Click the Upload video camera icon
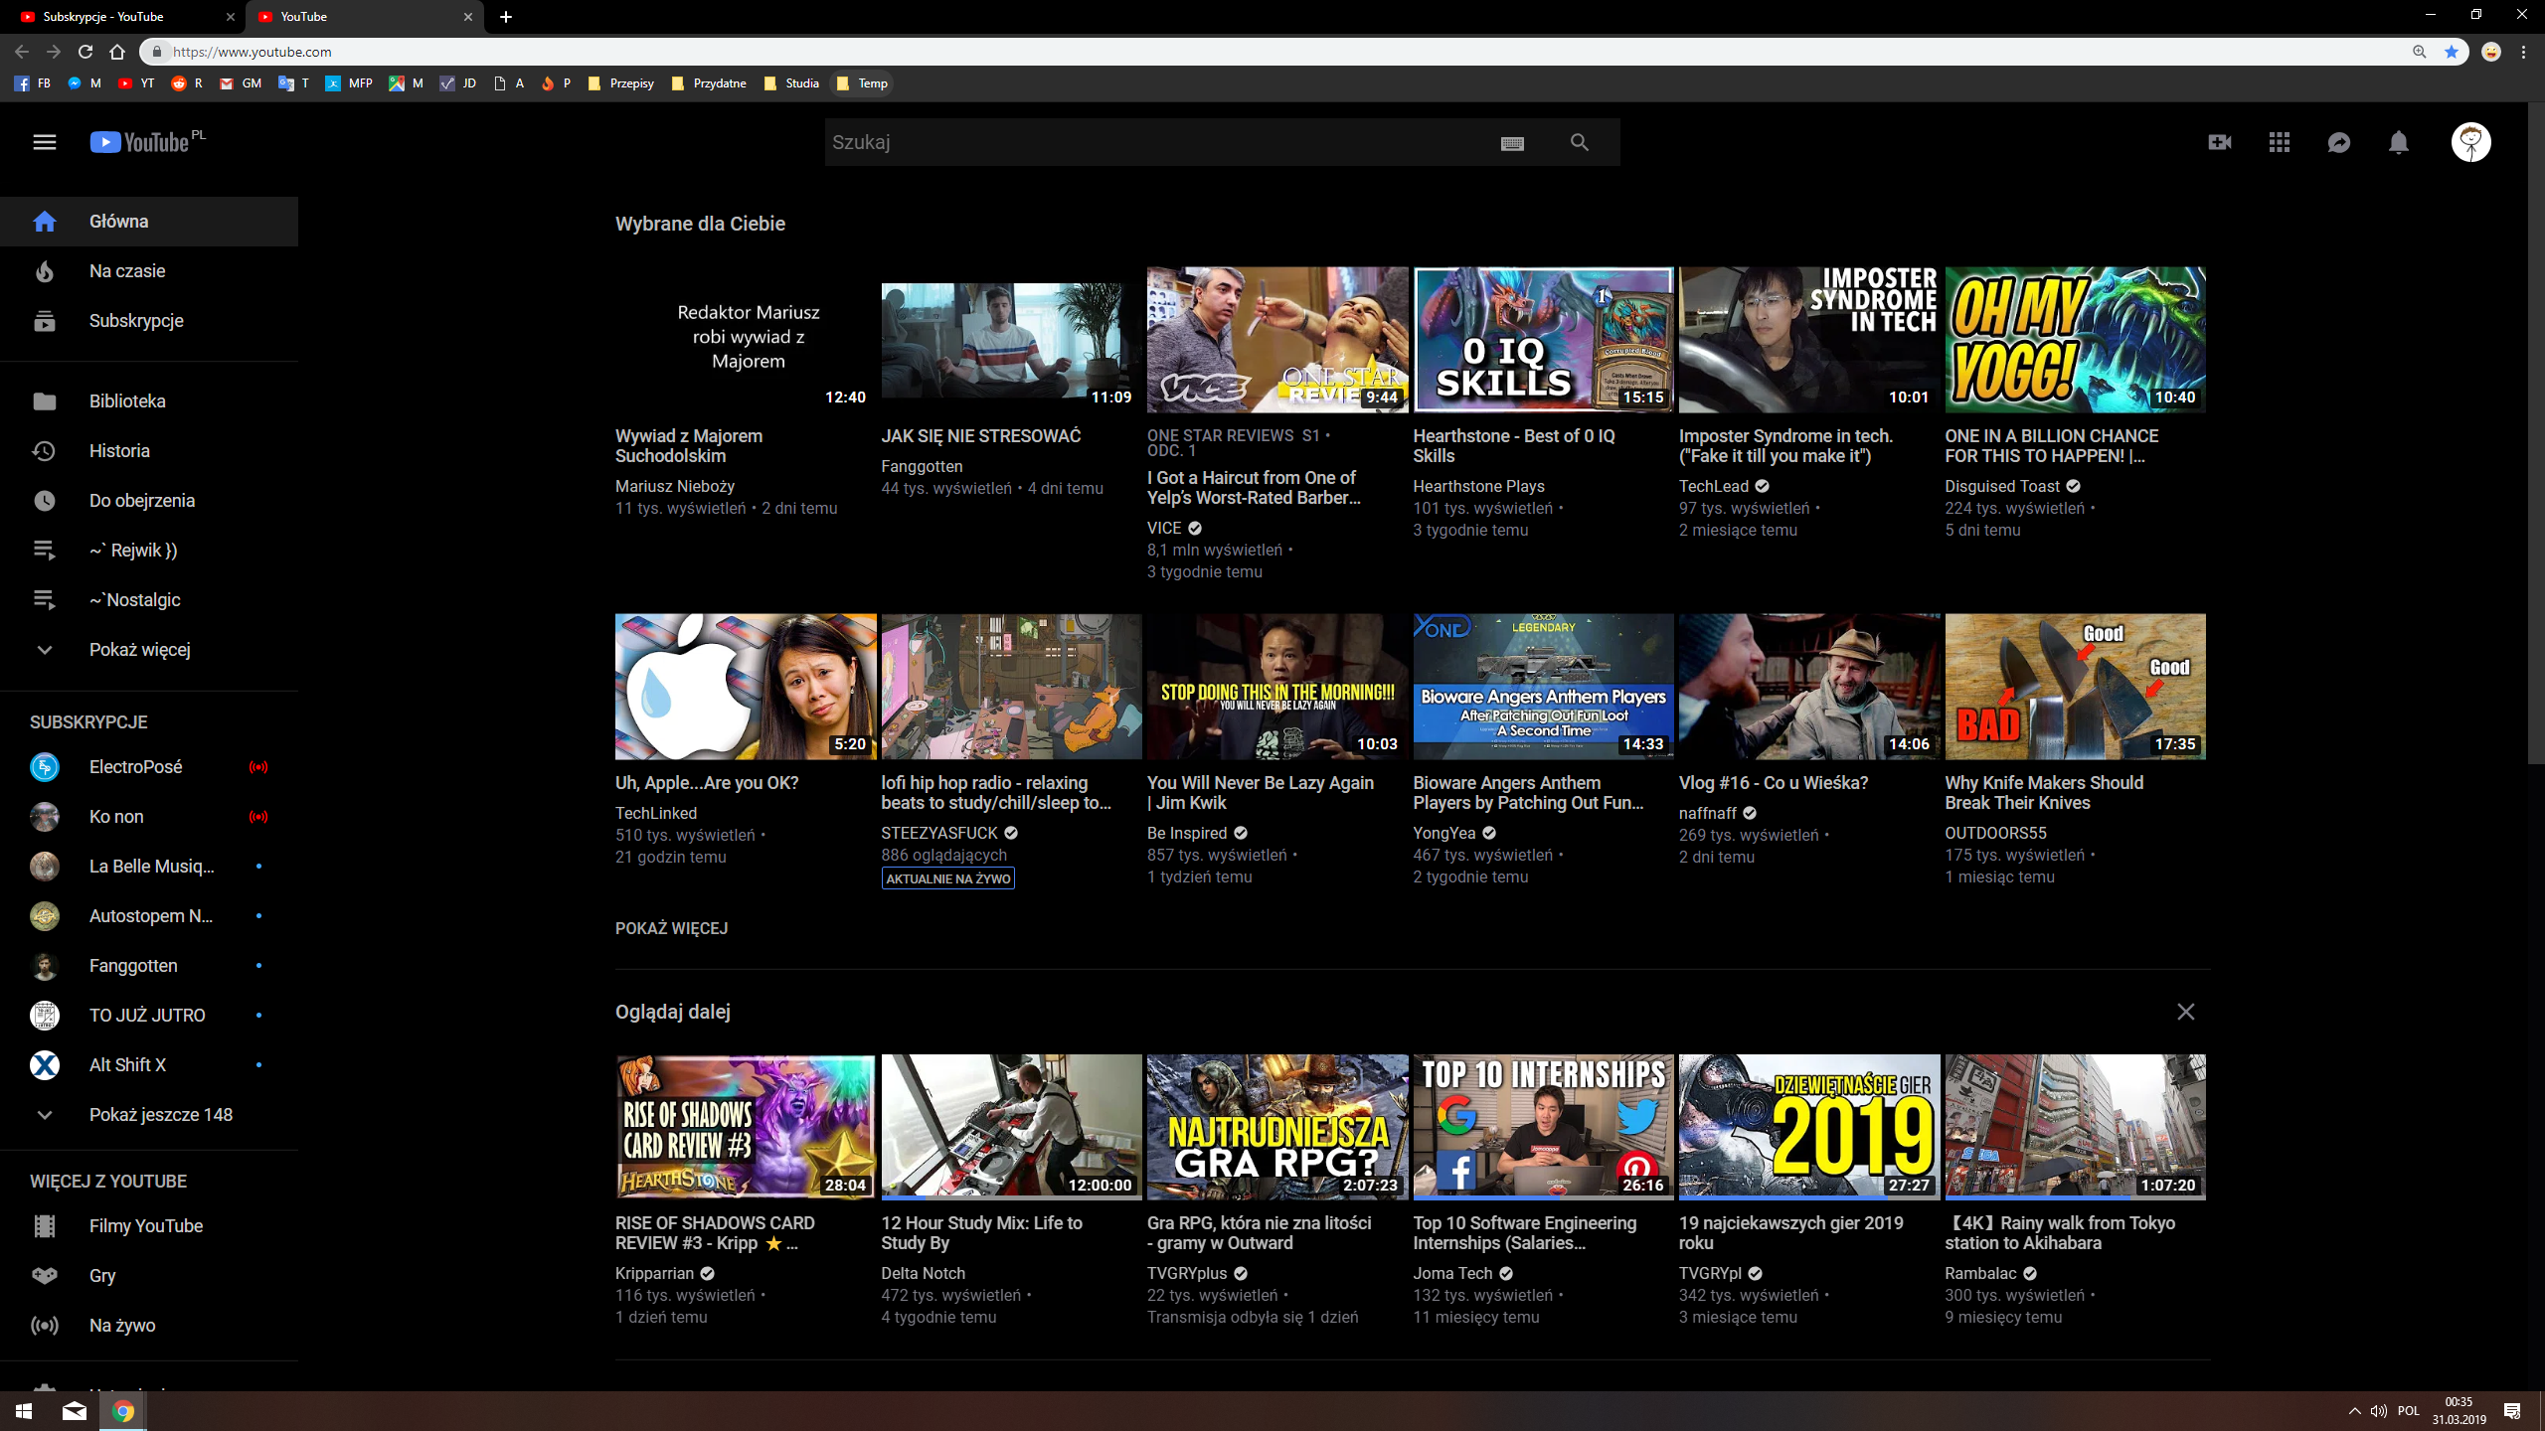This screenshot has height=1431, width=2545. pos(2218,141)
